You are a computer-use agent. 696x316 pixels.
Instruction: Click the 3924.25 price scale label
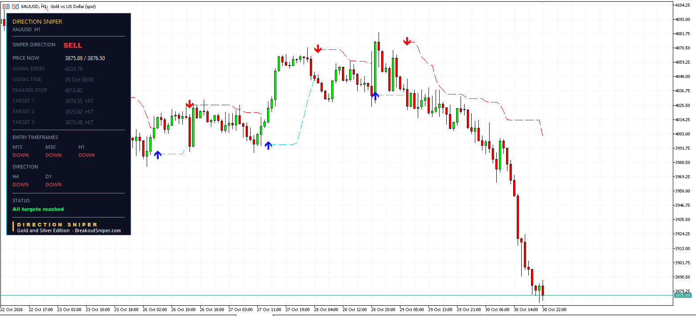coord(684,234)
